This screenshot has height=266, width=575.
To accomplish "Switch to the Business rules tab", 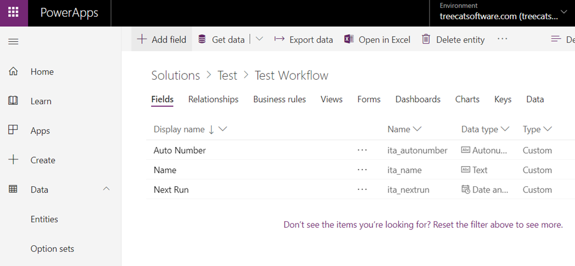I will 280,99.
